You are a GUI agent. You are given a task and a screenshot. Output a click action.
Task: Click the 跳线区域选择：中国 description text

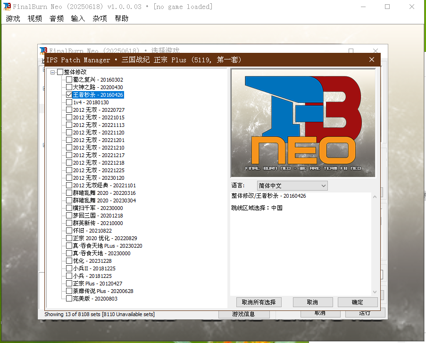click(257, 208)
